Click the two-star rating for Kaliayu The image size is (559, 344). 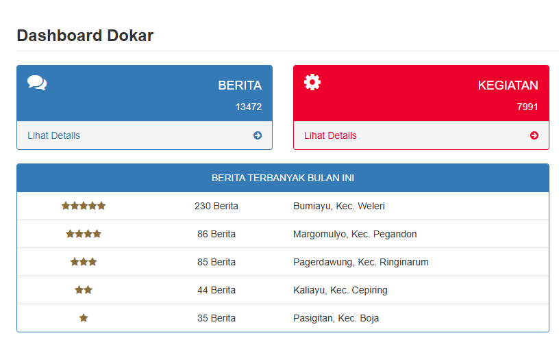coord(84,290)
